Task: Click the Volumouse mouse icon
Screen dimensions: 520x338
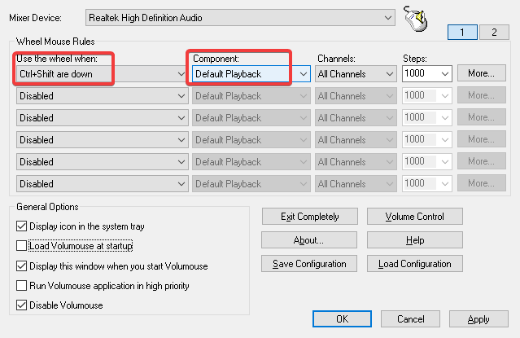Action: click(416, 17)
